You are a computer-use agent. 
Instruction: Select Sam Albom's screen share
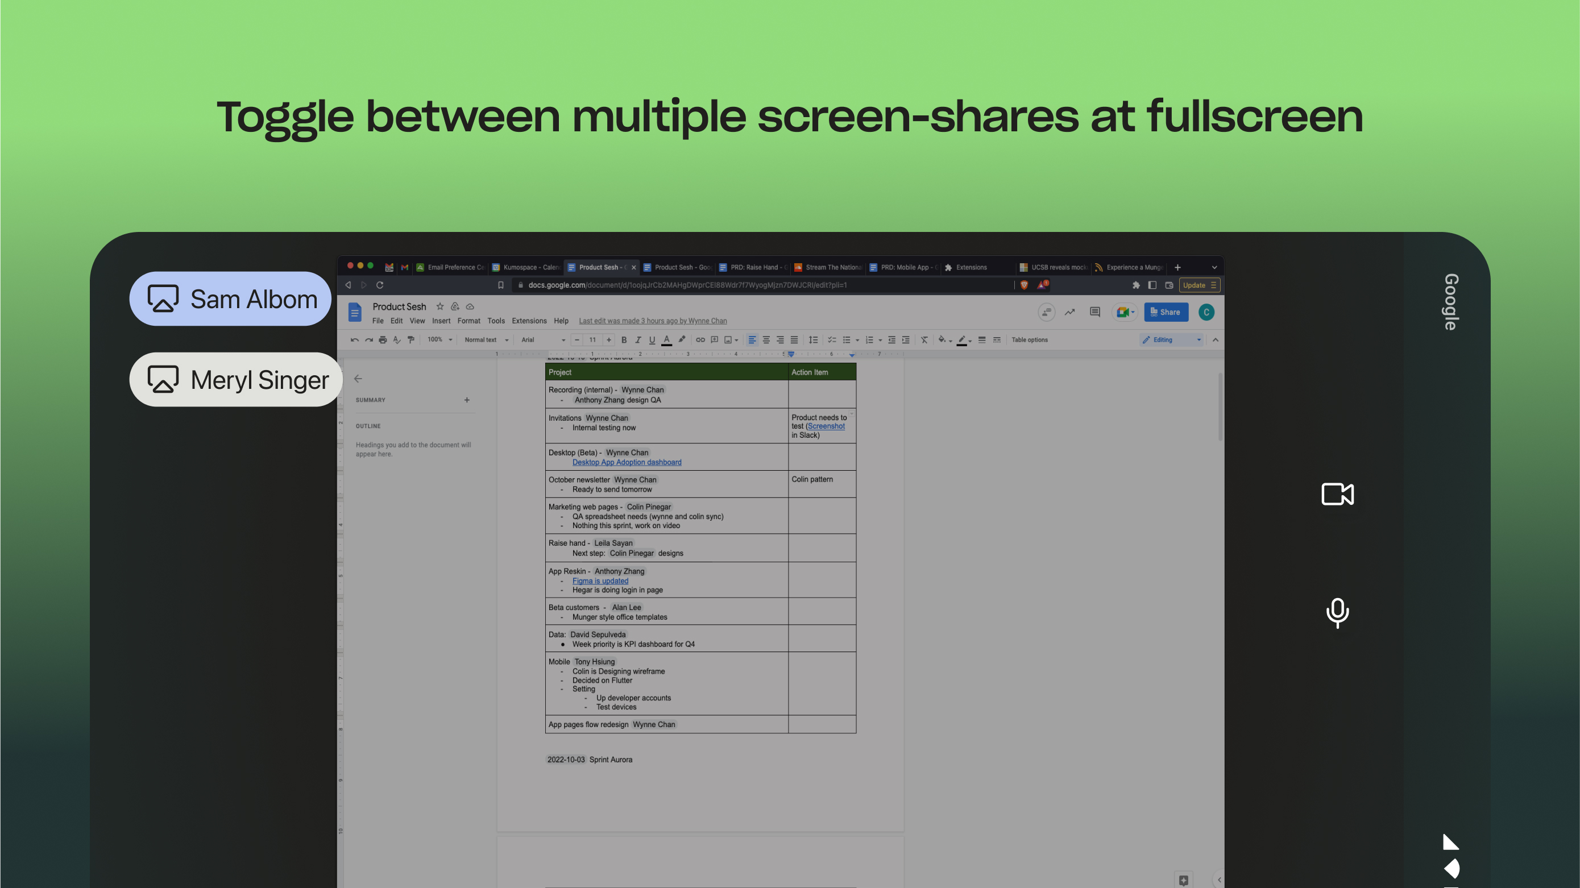tap(231, 298)
